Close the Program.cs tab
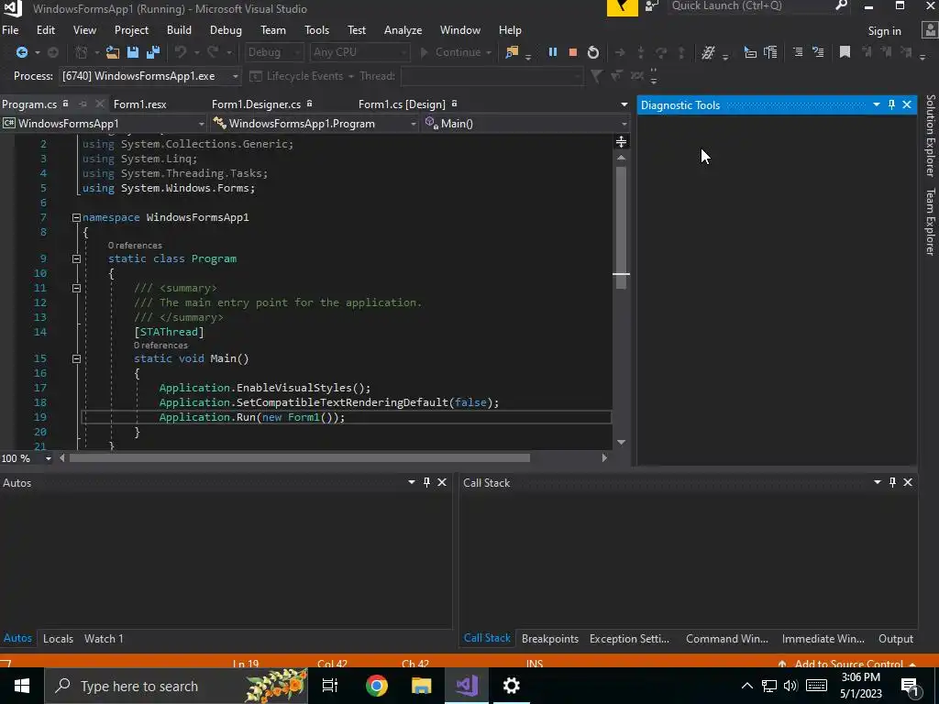This screenshot has height=704, width=939. click(x=99, y=104)
